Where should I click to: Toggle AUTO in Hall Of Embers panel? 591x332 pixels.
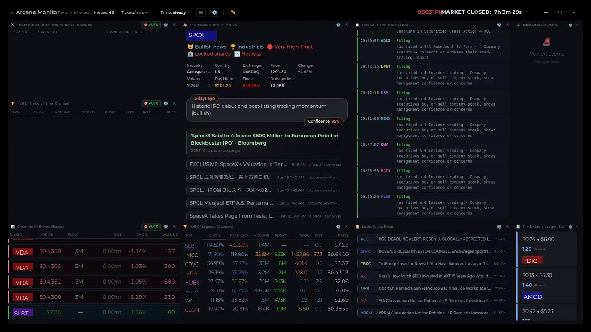pos(151,103)
